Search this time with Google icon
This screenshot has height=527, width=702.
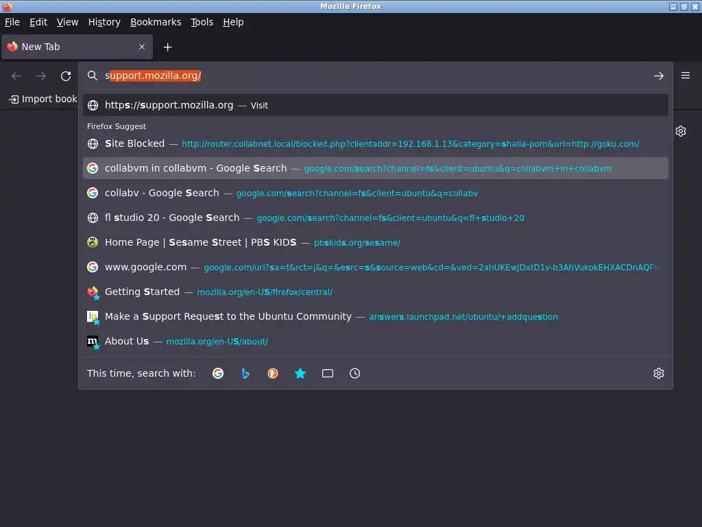[218, 373]
